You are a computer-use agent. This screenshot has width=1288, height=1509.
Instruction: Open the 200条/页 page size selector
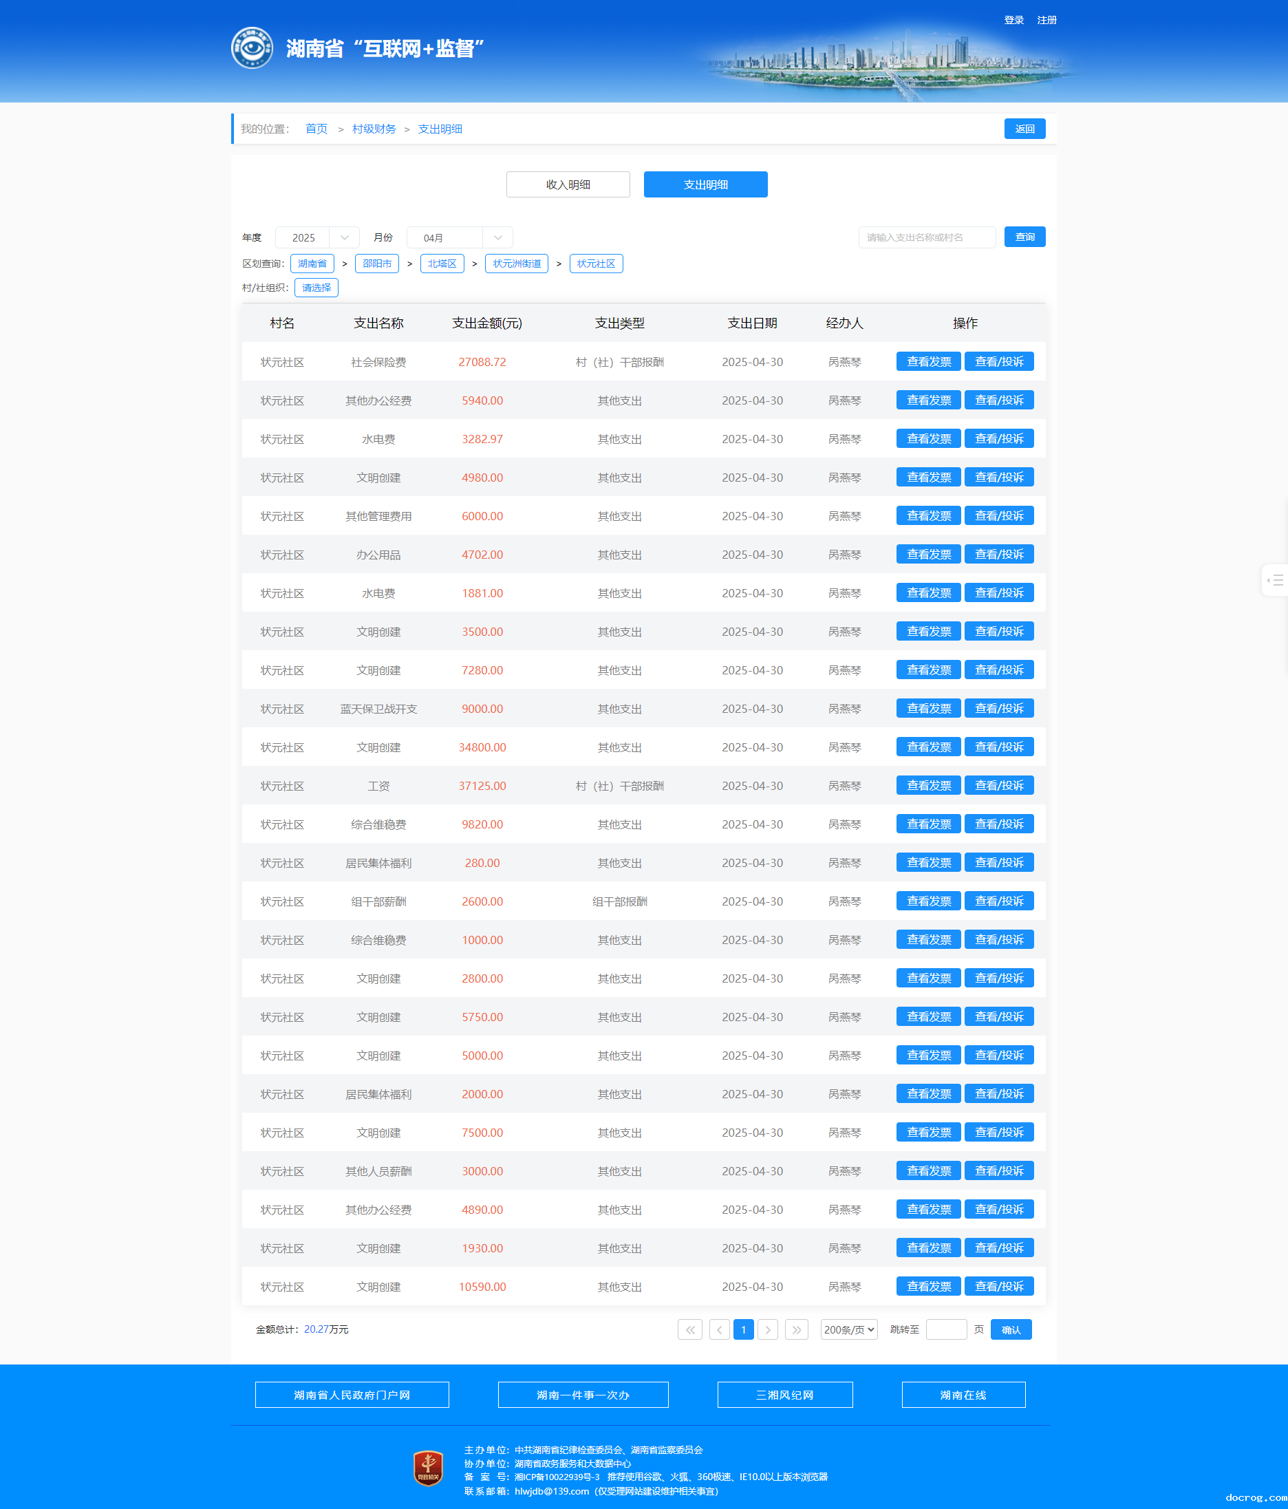(848, 1329)
